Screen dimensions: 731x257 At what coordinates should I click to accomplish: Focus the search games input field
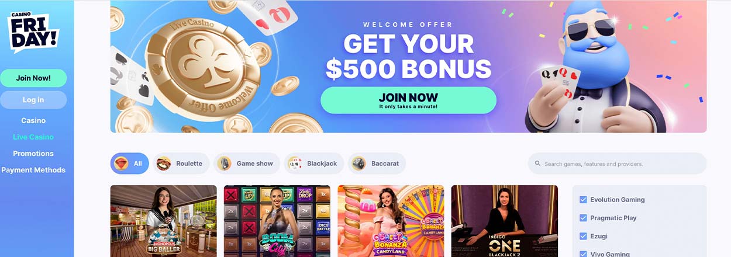click(617, 164)
